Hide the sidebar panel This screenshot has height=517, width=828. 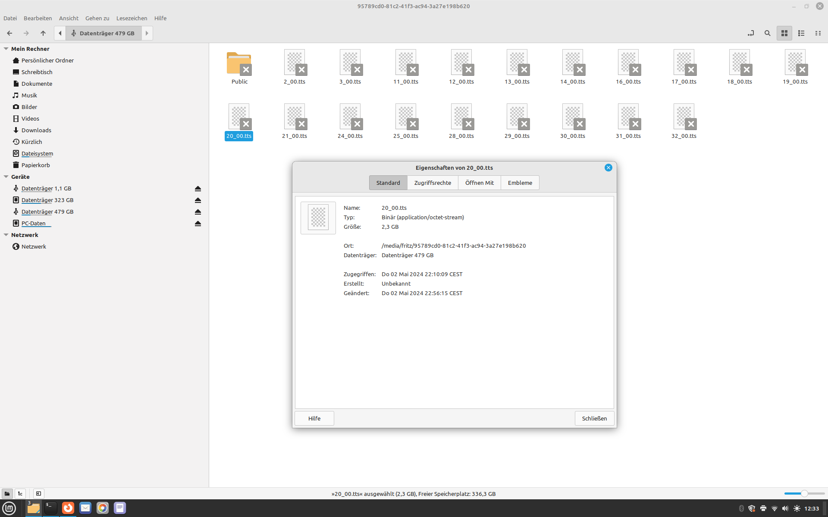(38, 494)
